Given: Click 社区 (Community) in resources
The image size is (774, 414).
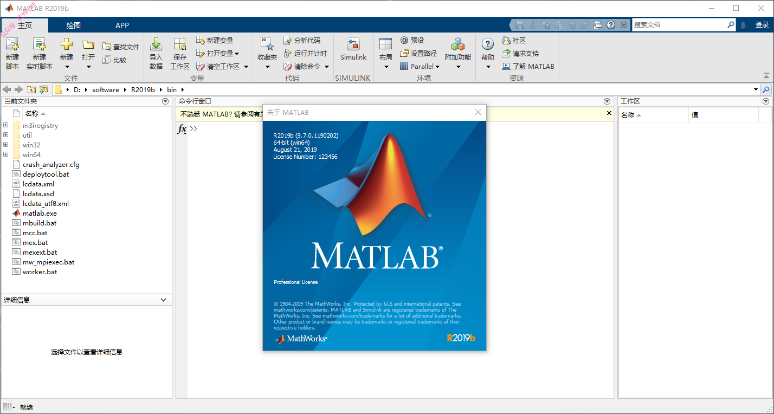Looking at the screenshot, I should coord(514,41).
